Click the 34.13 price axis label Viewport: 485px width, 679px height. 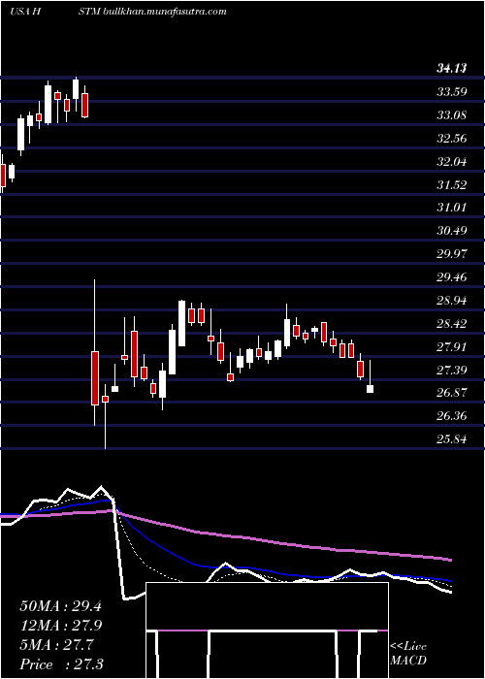[x=452, y=68]
